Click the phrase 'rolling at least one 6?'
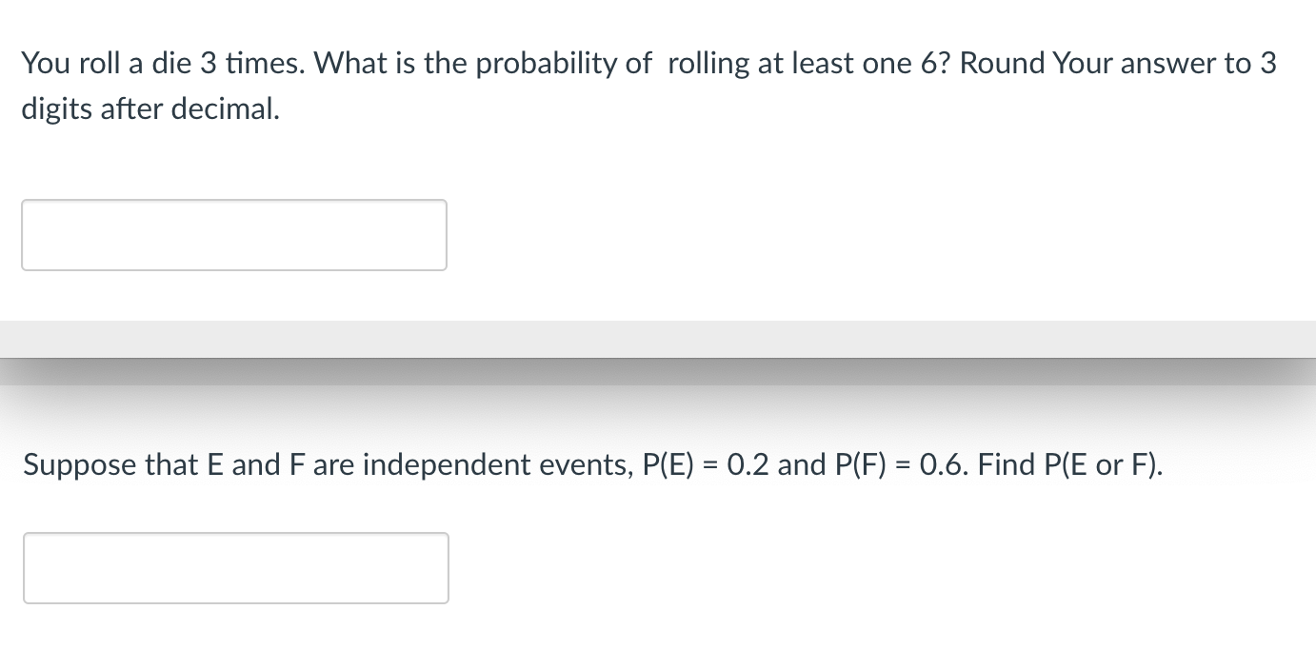This screenshot has width=1316, height=649. [x=810, y=64]
